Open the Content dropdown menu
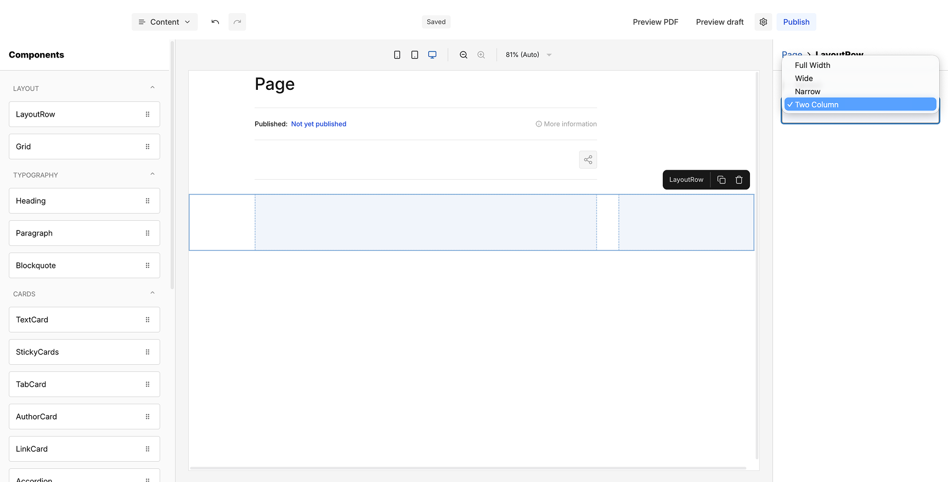This screenshot has height=482, width=948. point(165,22)
